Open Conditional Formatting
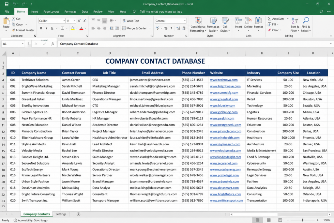334x223 pixels. [x=198, y=25]
